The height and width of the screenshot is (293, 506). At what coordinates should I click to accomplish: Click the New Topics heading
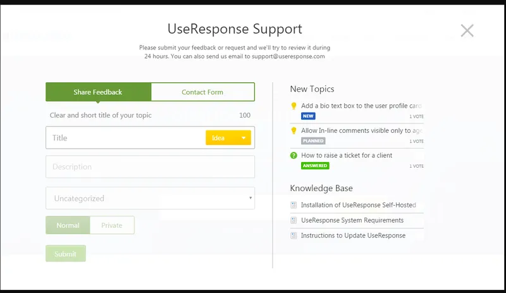(312, 89)
